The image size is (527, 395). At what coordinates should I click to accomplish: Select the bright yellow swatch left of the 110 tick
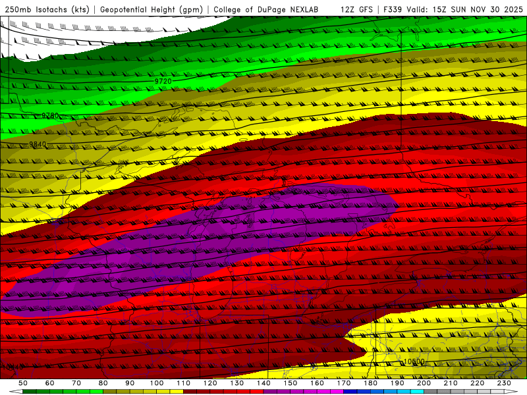(177, 392)
